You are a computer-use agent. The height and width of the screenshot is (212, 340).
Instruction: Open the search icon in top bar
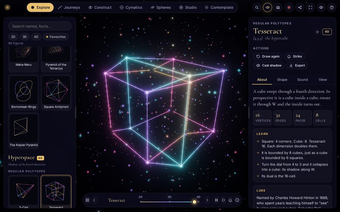(257, 7)
